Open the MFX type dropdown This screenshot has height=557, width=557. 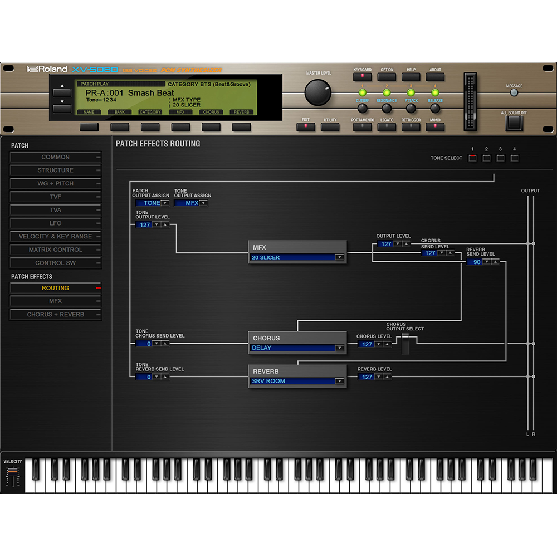point(340,257)
